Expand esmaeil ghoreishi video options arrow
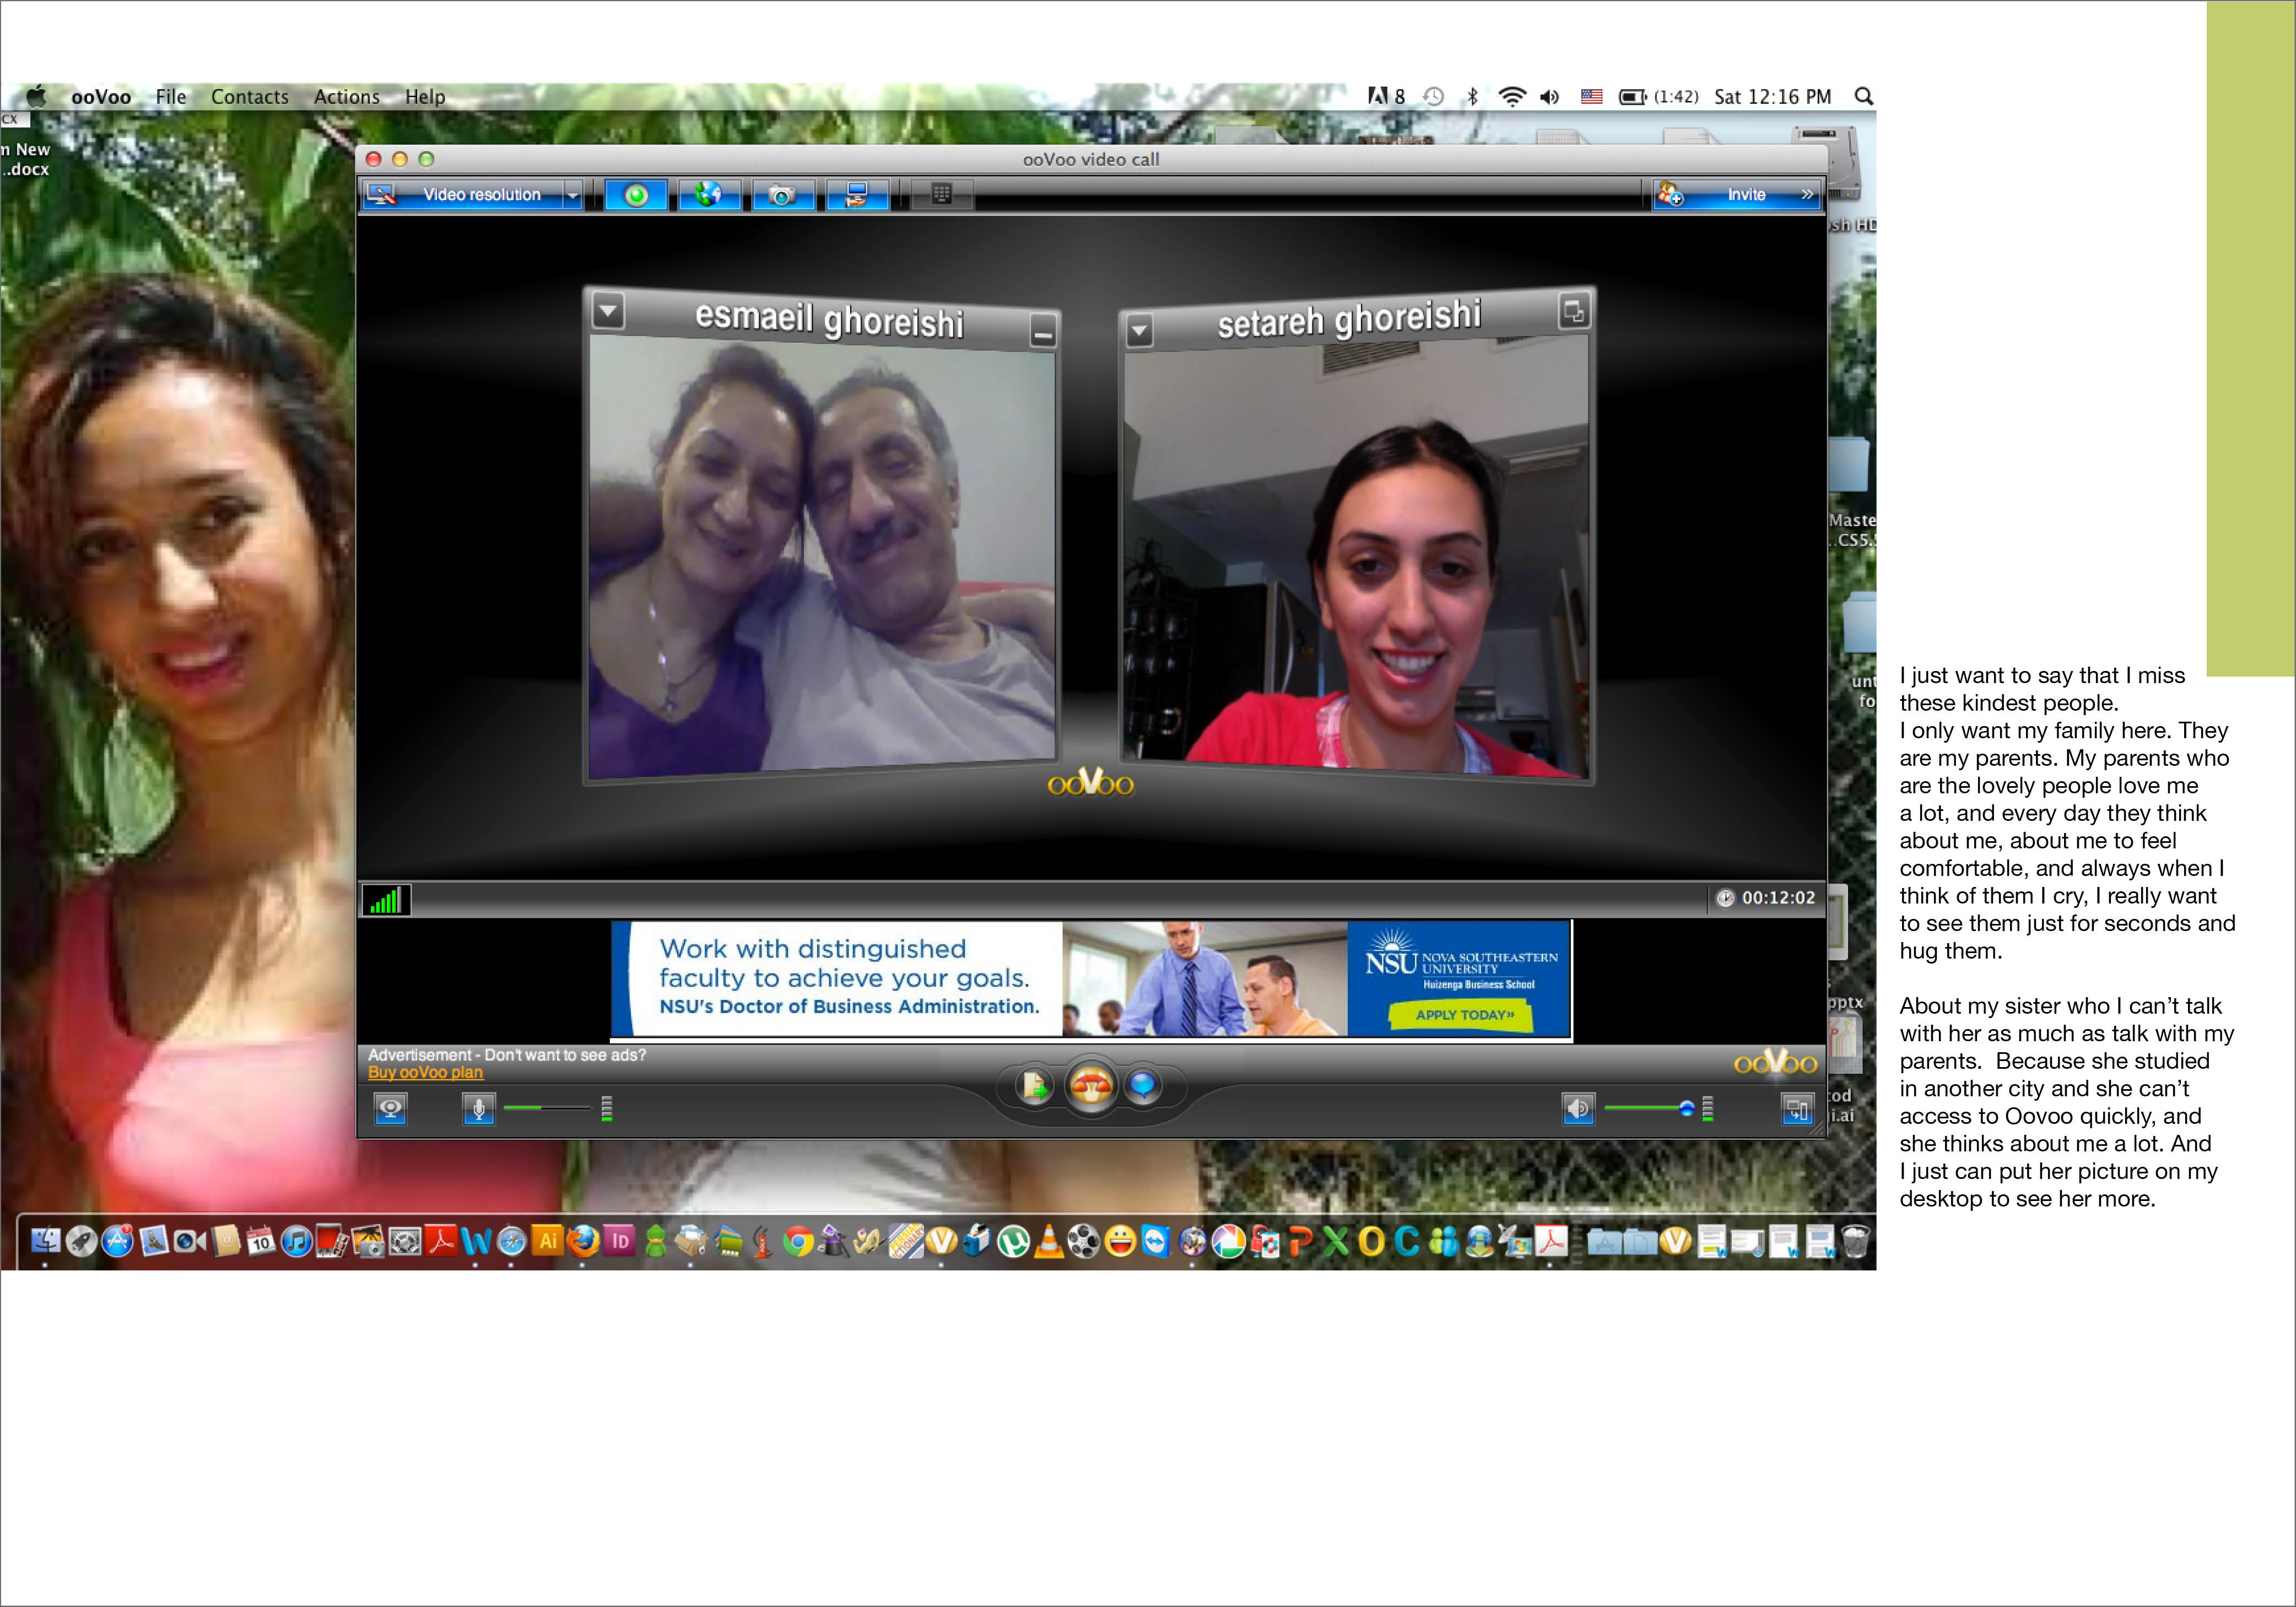Screen dimensions: 2296x1607 (608, 311)
